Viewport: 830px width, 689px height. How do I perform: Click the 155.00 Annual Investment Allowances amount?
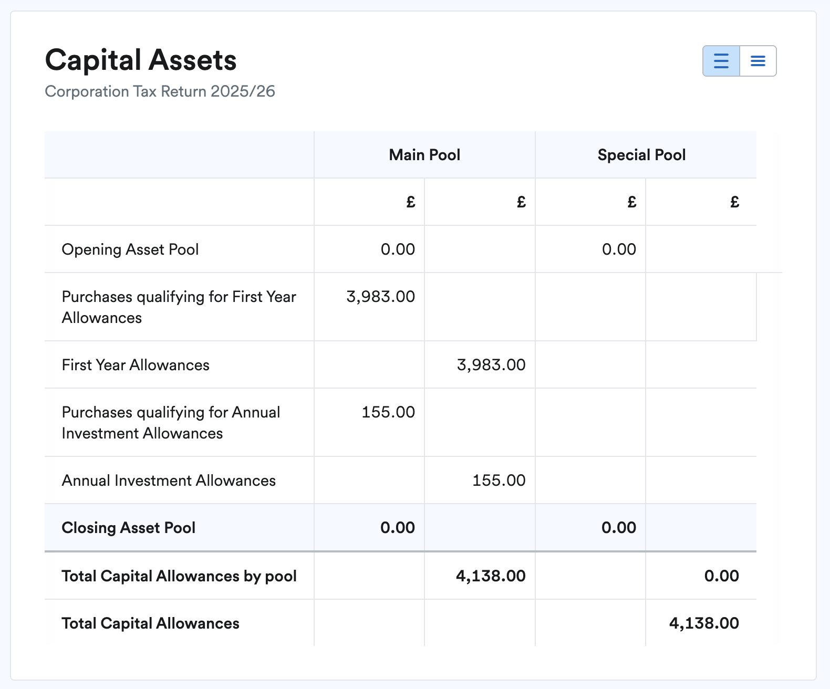coord(499,481)
